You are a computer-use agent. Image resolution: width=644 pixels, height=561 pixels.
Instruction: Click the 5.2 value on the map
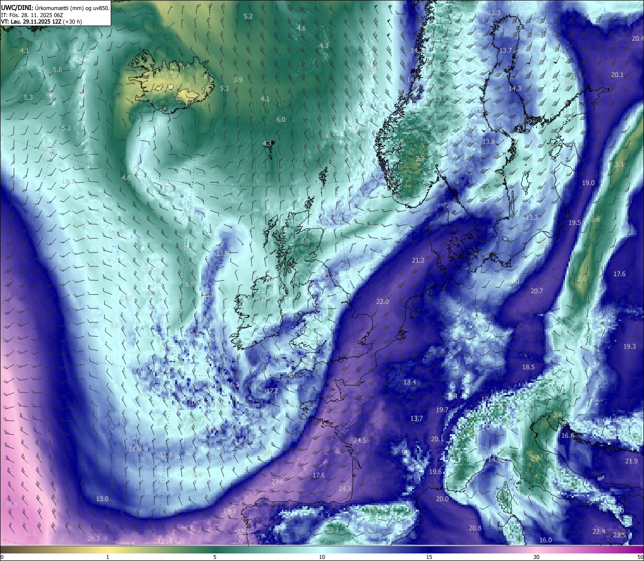248,17
